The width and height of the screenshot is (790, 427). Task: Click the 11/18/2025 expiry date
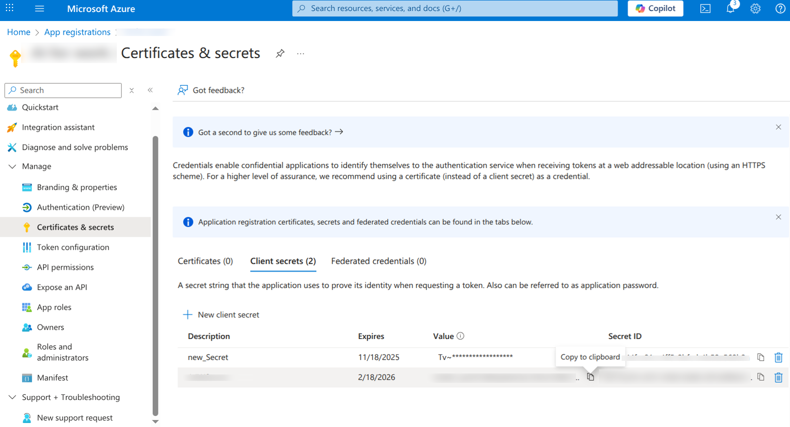pos(379,357)
